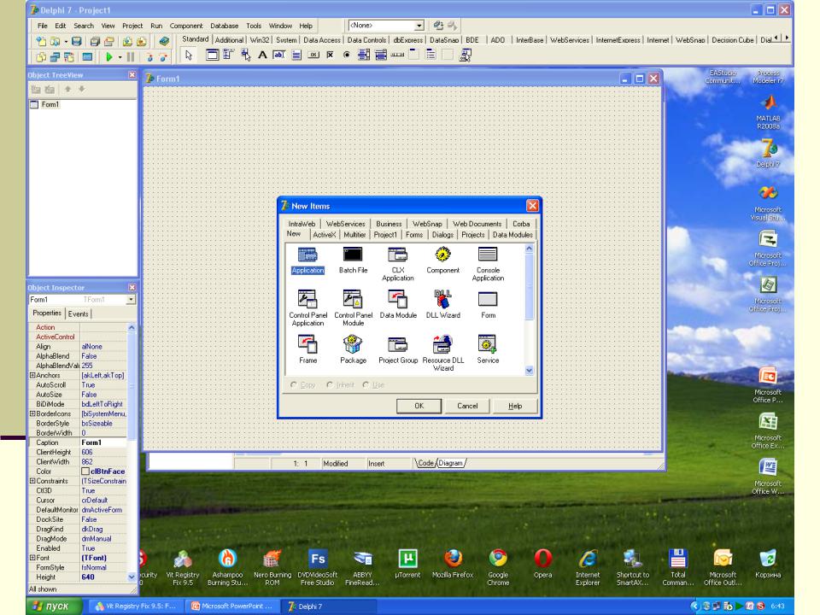Click the Save toolbar icon
Screen dimensions: 820x615
pos(77,41)
